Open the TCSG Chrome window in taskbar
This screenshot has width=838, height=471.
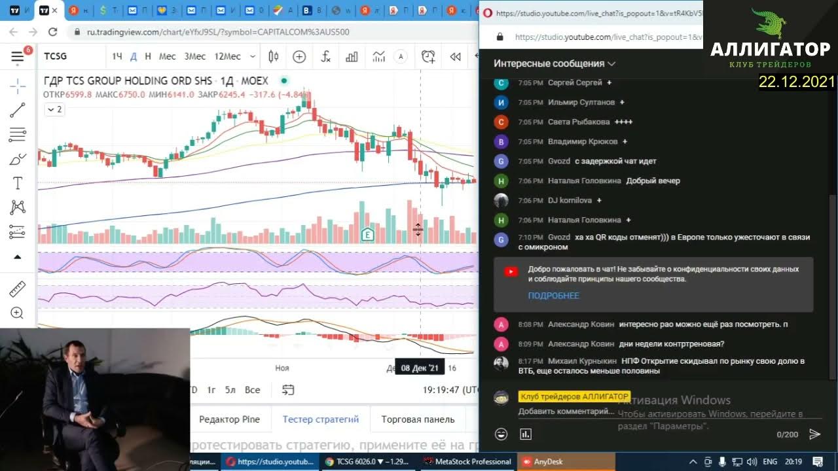click(x=370, y=462)
